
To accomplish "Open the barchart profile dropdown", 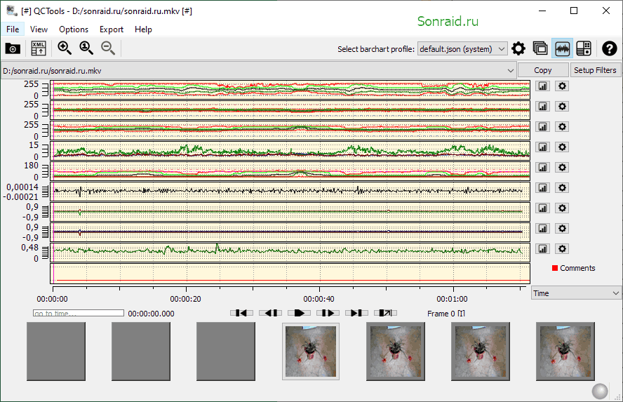I will coord(462,49).
